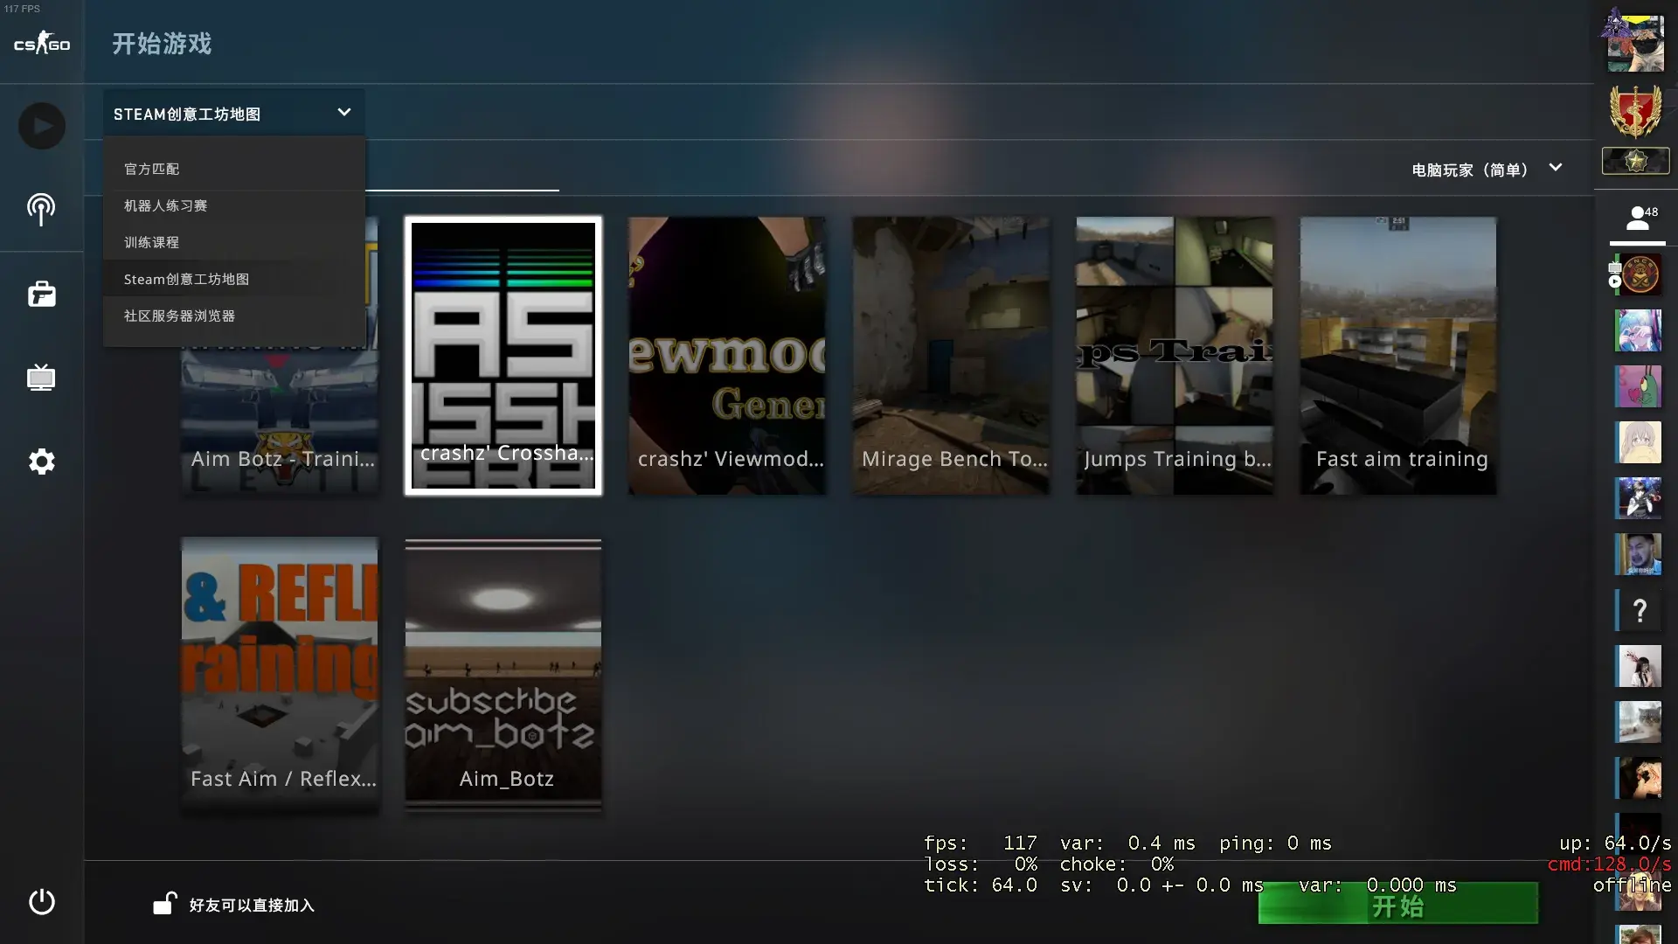Click the CS:GO logo home icon
Screen dimensions: 1678x944
pyautogui.click(x=41, y=42)
